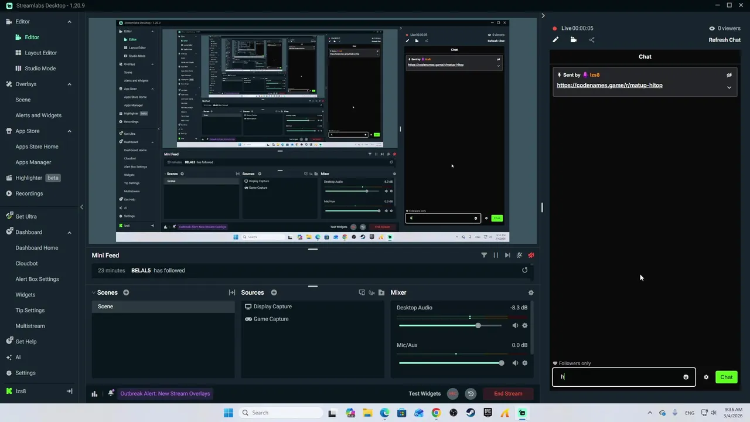Mute Desktop Audio speaker icon
Viewport: 750px width, 422px height.
pos(515,325)
